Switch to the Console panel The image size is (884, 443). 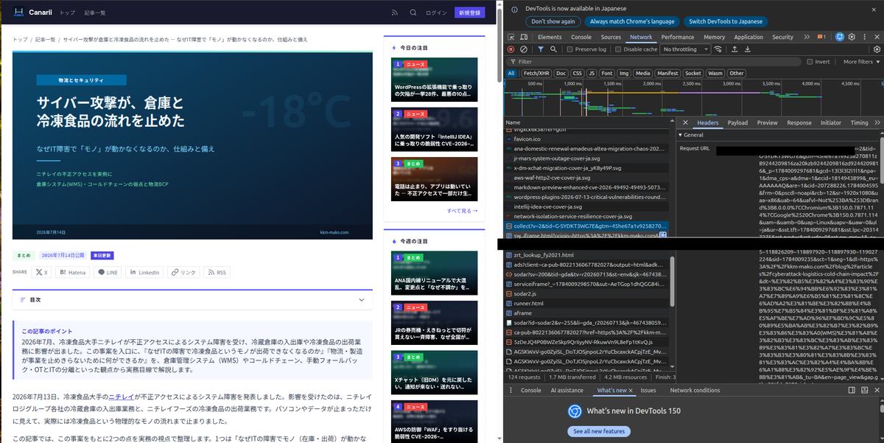581,37
